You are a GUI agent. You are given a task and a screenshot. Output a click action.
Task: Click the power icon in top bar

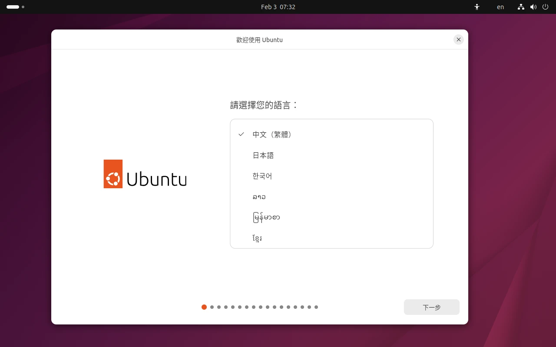click(x=546, y=7)
